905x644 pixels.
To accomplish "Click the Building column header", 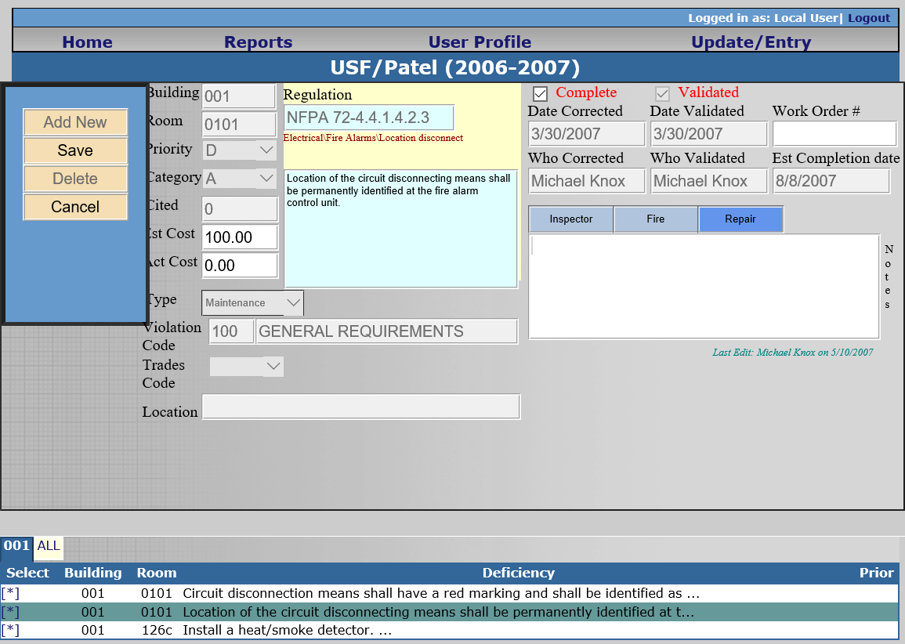I will (93, 573).
